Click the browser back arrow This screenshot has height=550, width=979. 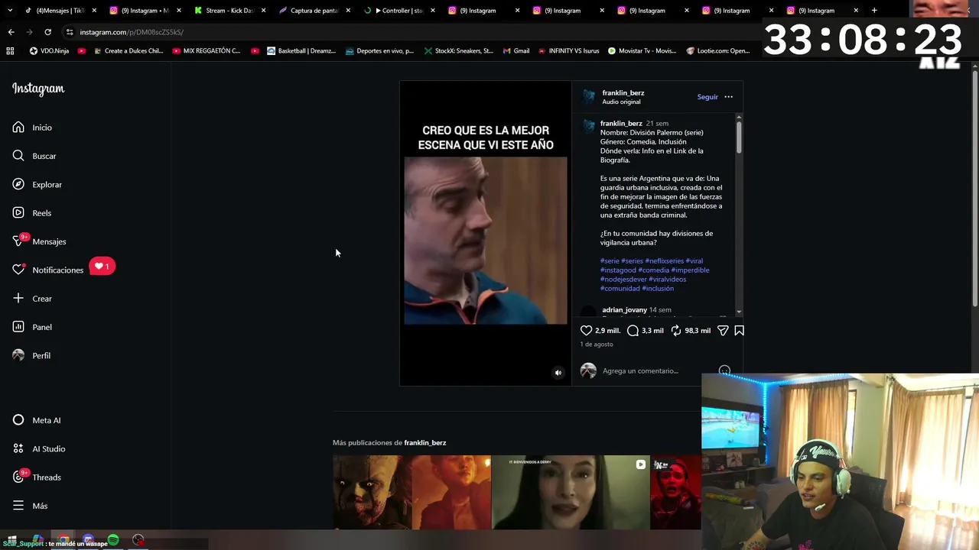pos(11,32)
